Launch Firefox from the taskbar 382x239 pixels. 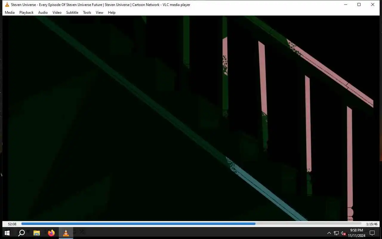51,233
